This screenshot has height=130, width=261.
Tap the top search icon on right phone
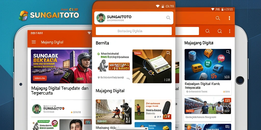[218, 18]
